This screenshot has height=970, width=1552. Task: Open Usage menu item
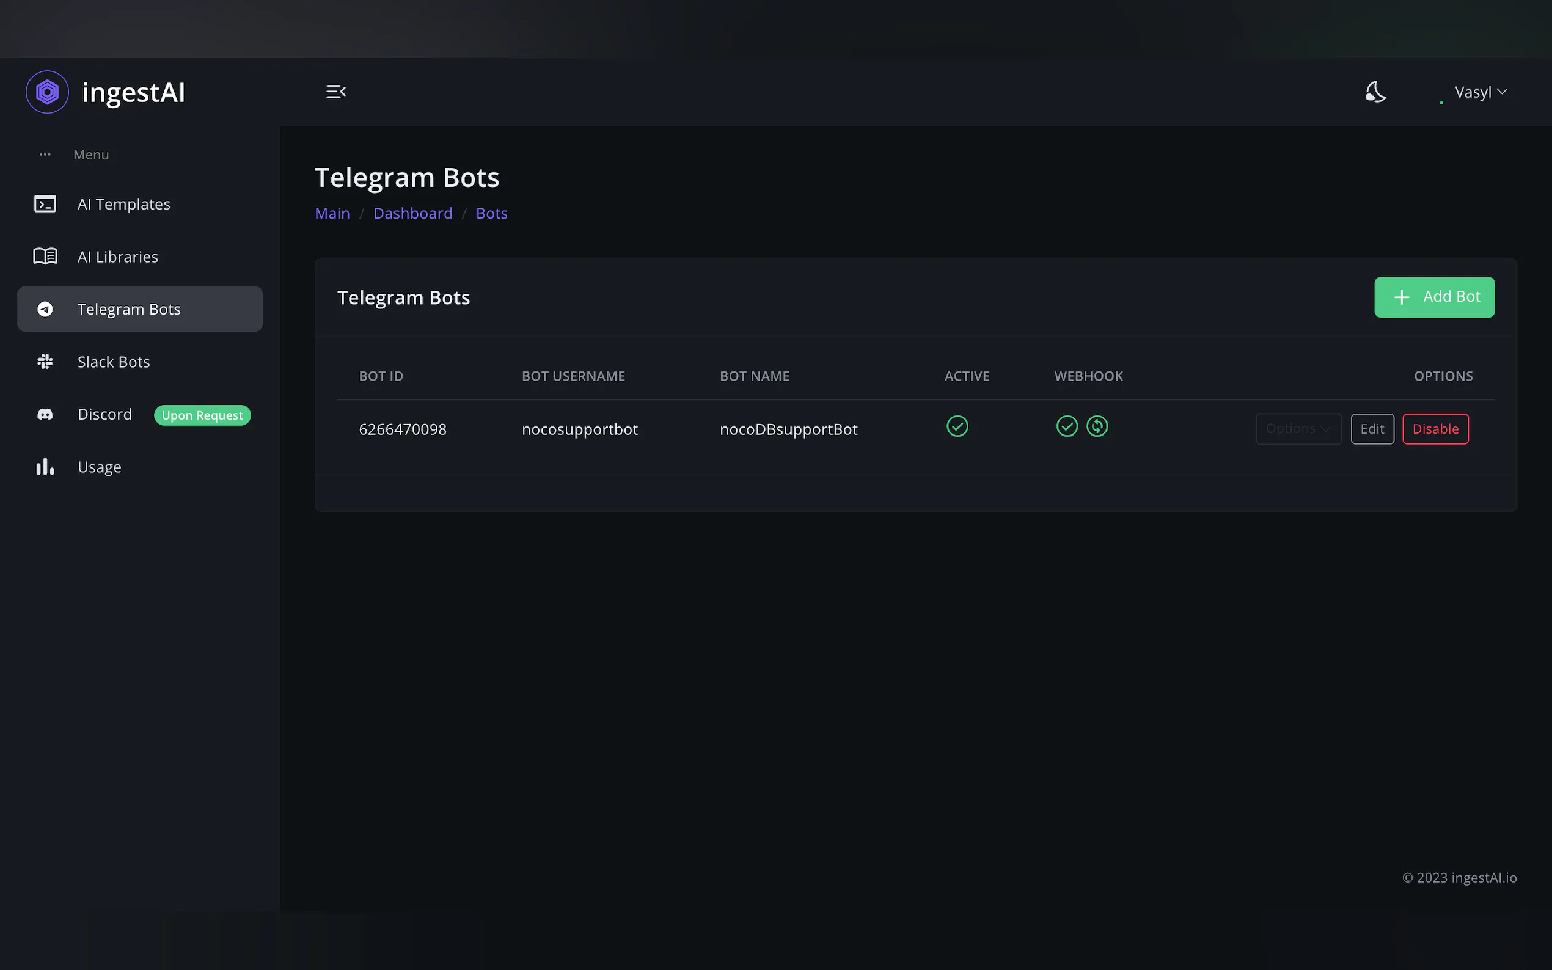140,467
